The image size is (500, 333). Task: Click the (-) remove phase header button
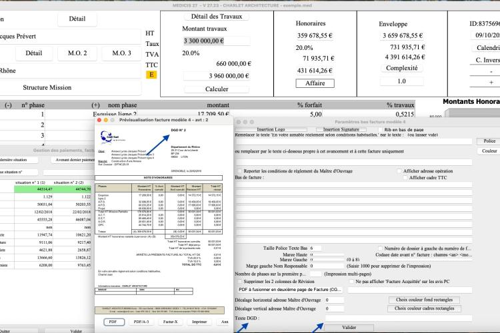8,105
